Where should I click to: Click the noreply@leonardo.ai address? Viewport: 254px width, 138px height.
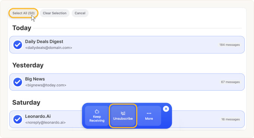[x=45, y=122]
